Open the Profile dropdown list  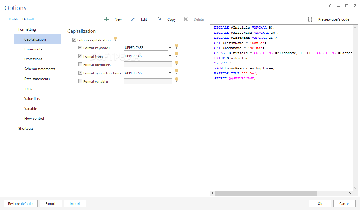point(98,19)
